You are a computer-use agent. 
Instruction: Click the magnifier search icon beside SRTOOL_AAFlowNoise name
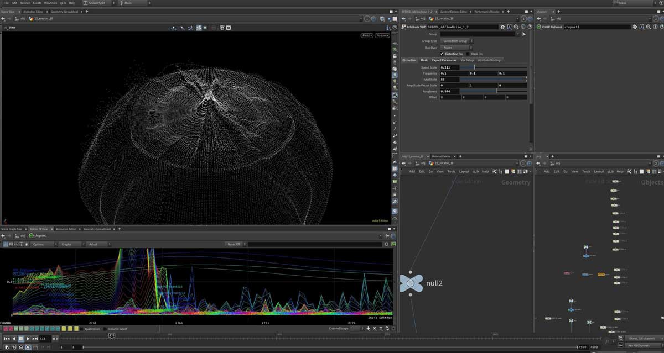pos(516,27)
